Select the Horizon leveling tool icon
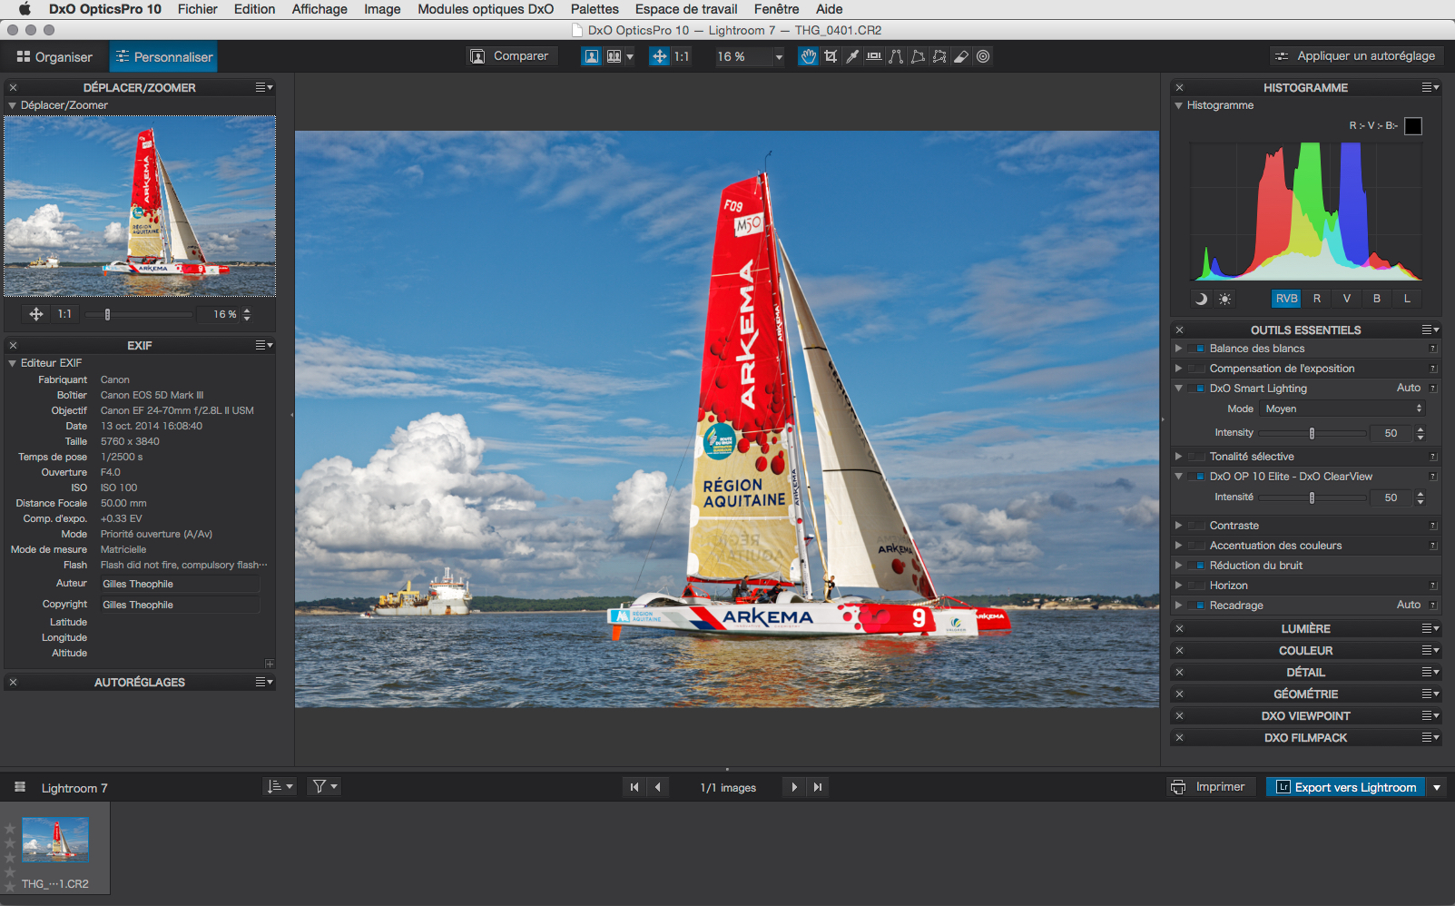Screen dimensions: 1455x906 pos(874,56)
